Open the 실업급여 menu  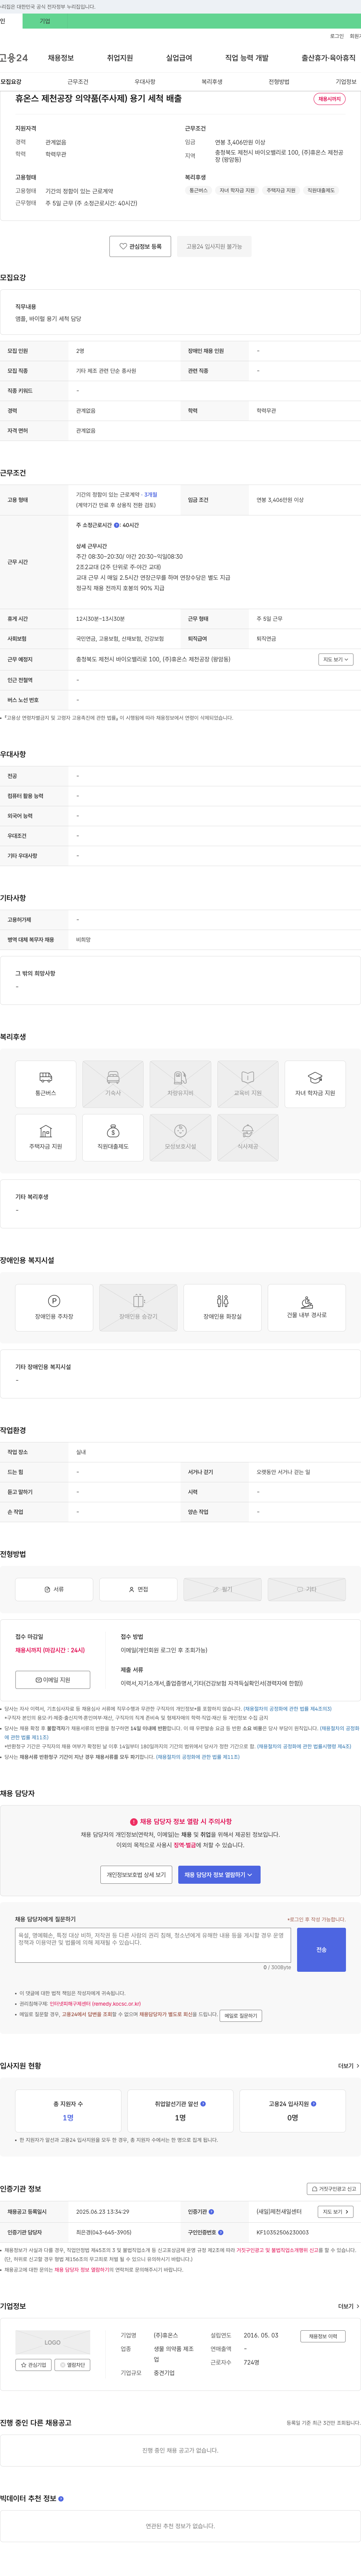pyautogui.click(x=179, y=58)
